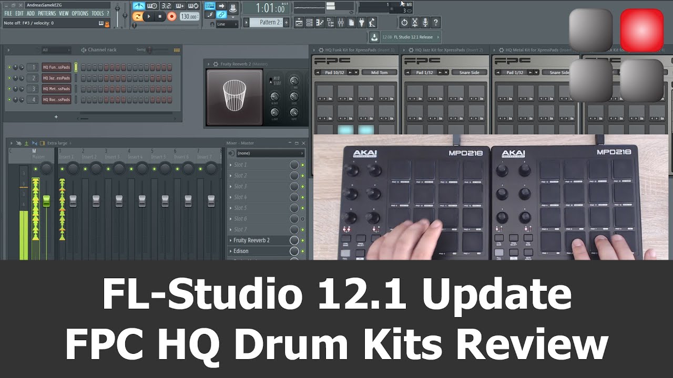Click the tempo tapper icon
673x378 pixels.
[x=372, y=23]
